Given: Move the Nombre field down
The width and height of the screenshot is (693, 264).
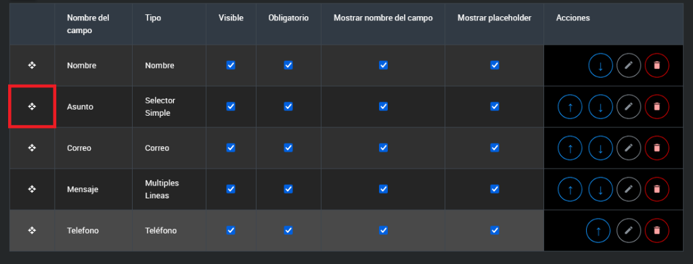Looking at the screenshot, I should 600,66.
